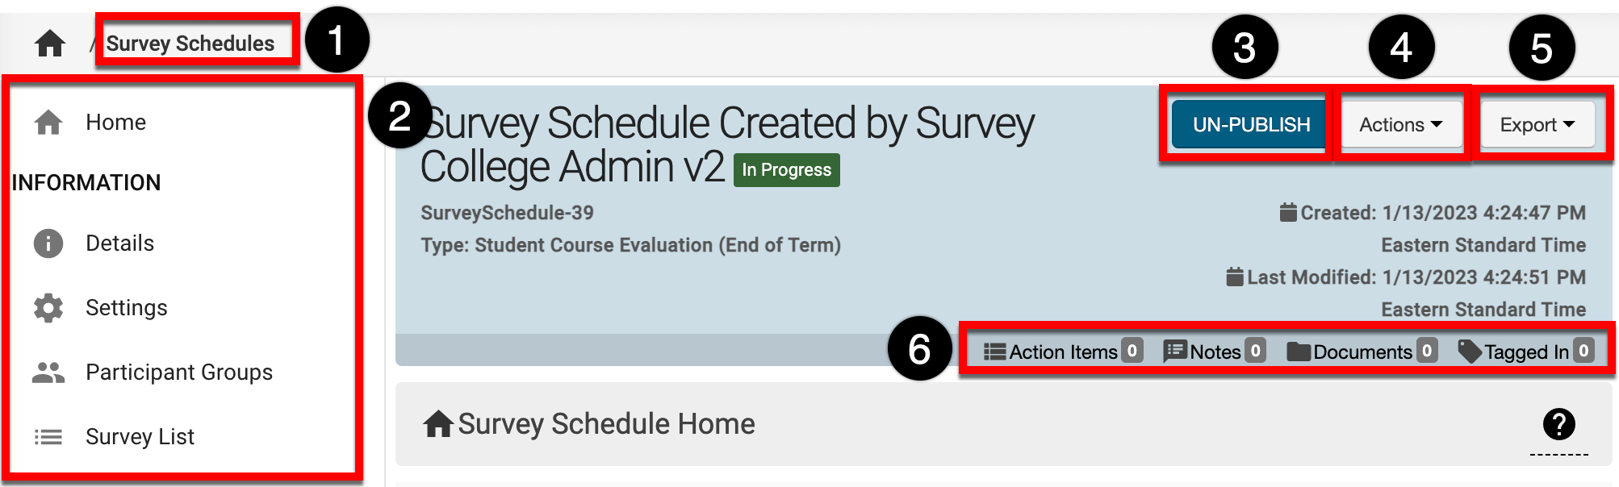This screenshot has height=487, width=1619.
Task: Click the Tagged In tag icon
Action: click(x=1470, y=352)
